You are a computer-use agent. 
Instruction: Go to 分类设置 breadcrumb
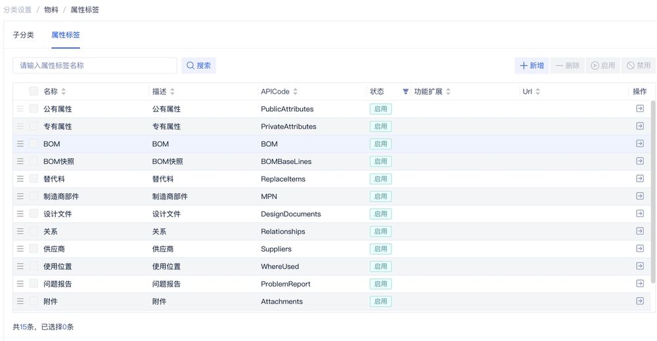[18, 10]
